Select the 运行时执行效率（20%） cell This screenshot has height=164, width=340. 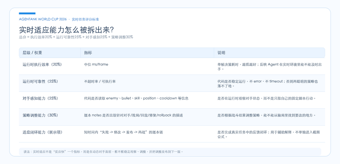pyautogui.click(x=42, y=65)
